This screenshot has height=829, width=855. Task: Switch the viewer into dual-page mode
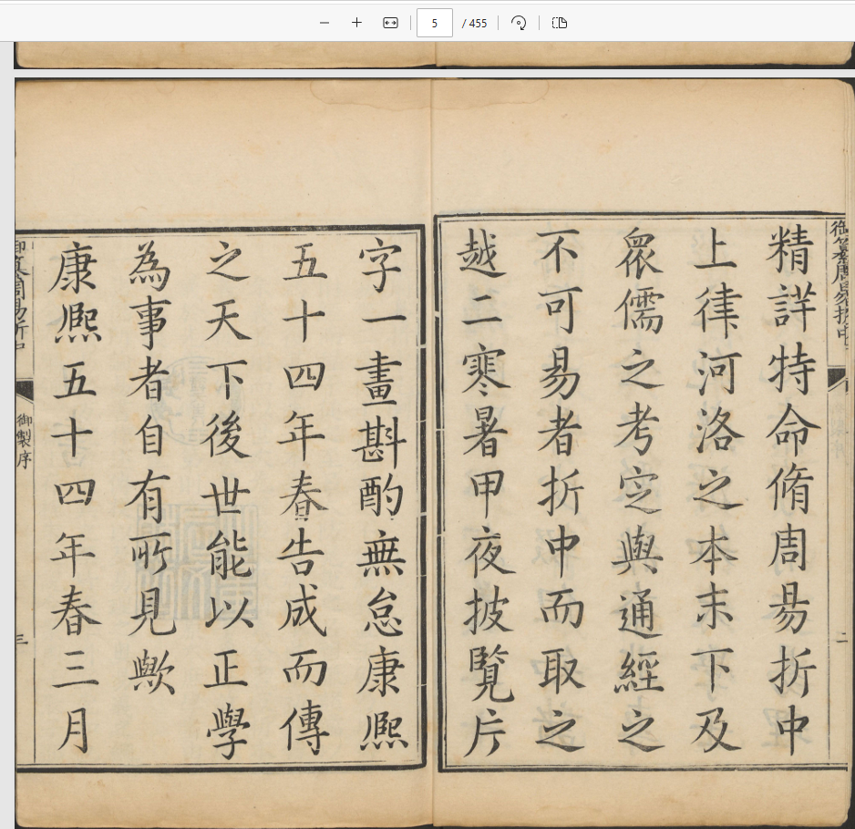pyautogui.click(x=559, y=23)
